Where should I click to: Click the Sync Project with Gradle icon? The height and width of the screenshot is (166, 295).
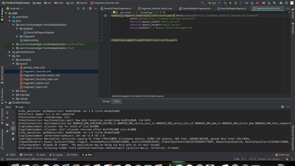coord(264,3)
